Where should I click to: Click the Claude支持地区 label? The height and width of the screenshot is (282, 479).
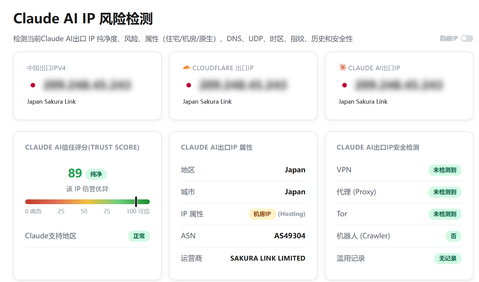point(51,236)
